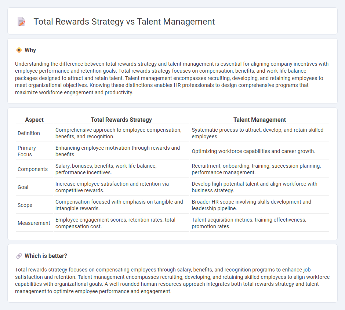
Task: Click the final paragraph beginning 'Total rewards strategy focuses'
Action: (172, 280)
